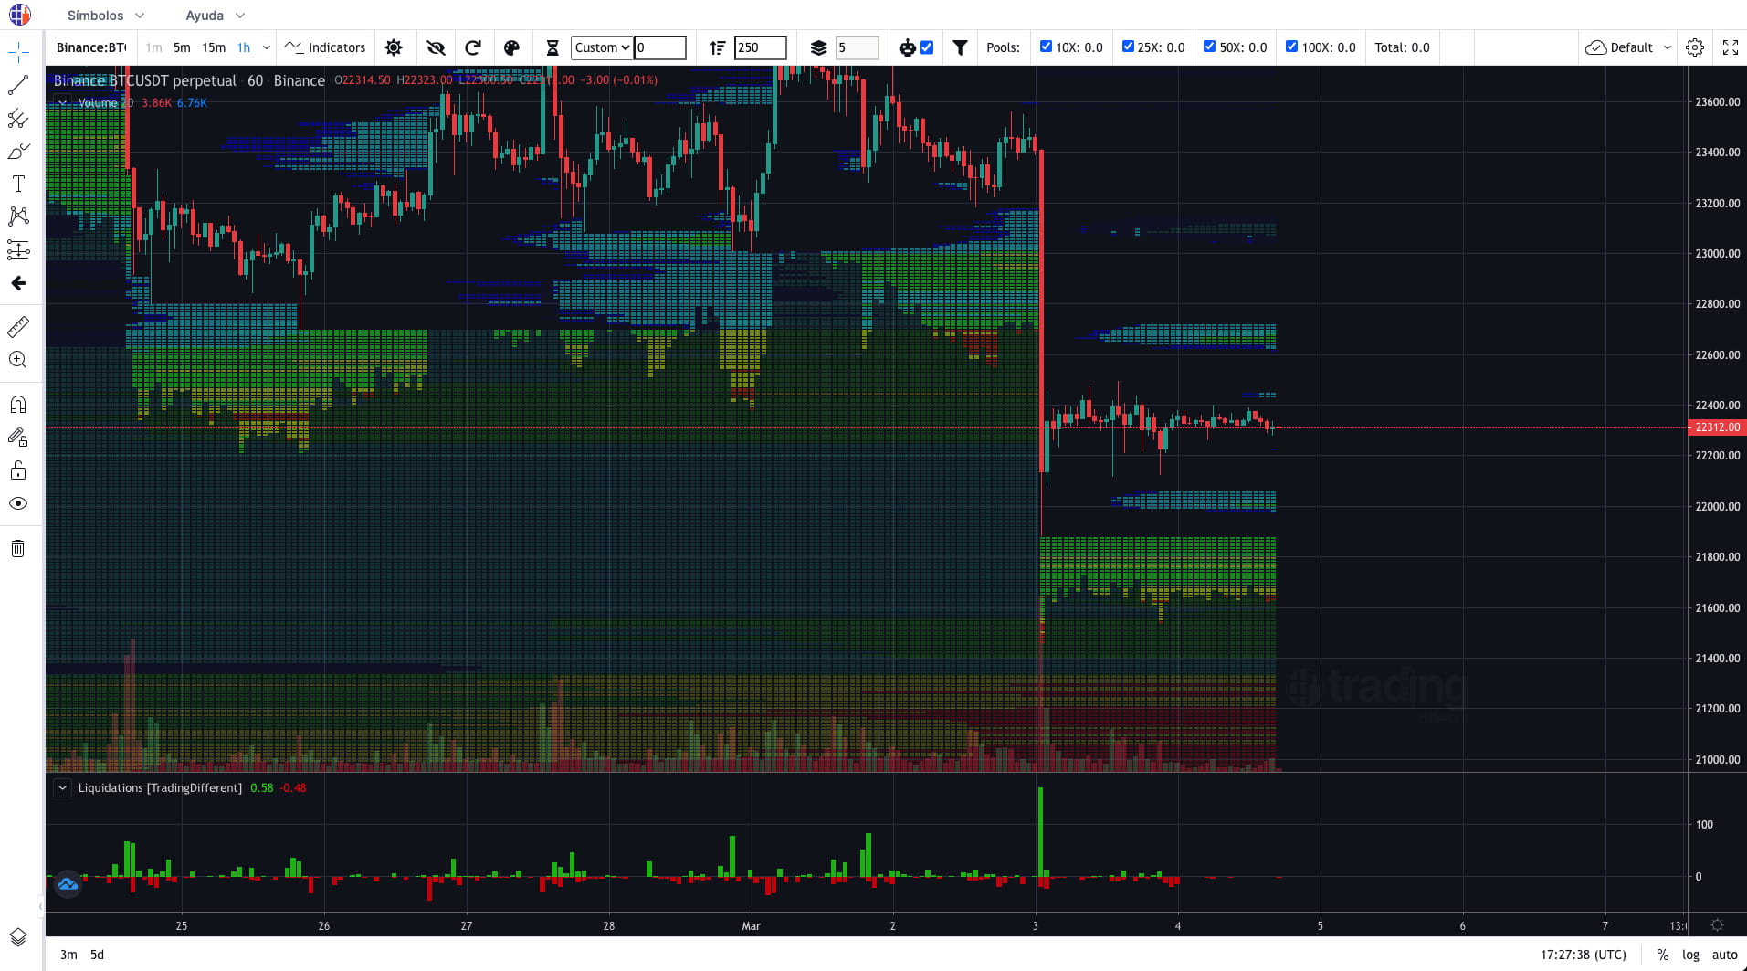Collapse the Volume indicator legend

[62, 102]
